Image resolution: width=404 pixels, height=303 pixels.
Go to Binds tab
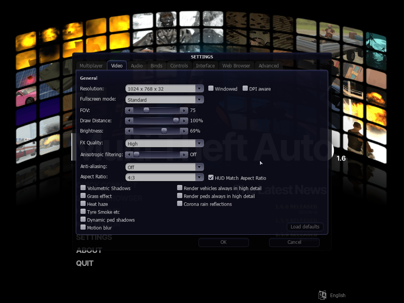coord(156,66)
